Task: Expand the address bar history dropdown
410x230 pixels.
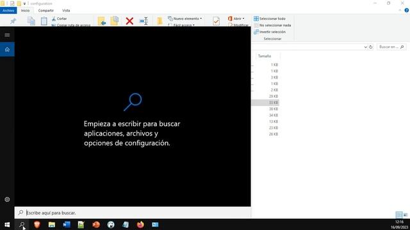Action: 365,47
